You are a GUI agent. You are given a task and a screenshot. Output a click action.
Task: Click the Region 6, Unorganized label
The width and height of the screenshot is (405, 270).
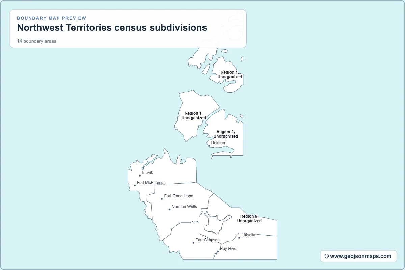click(249, 219)
